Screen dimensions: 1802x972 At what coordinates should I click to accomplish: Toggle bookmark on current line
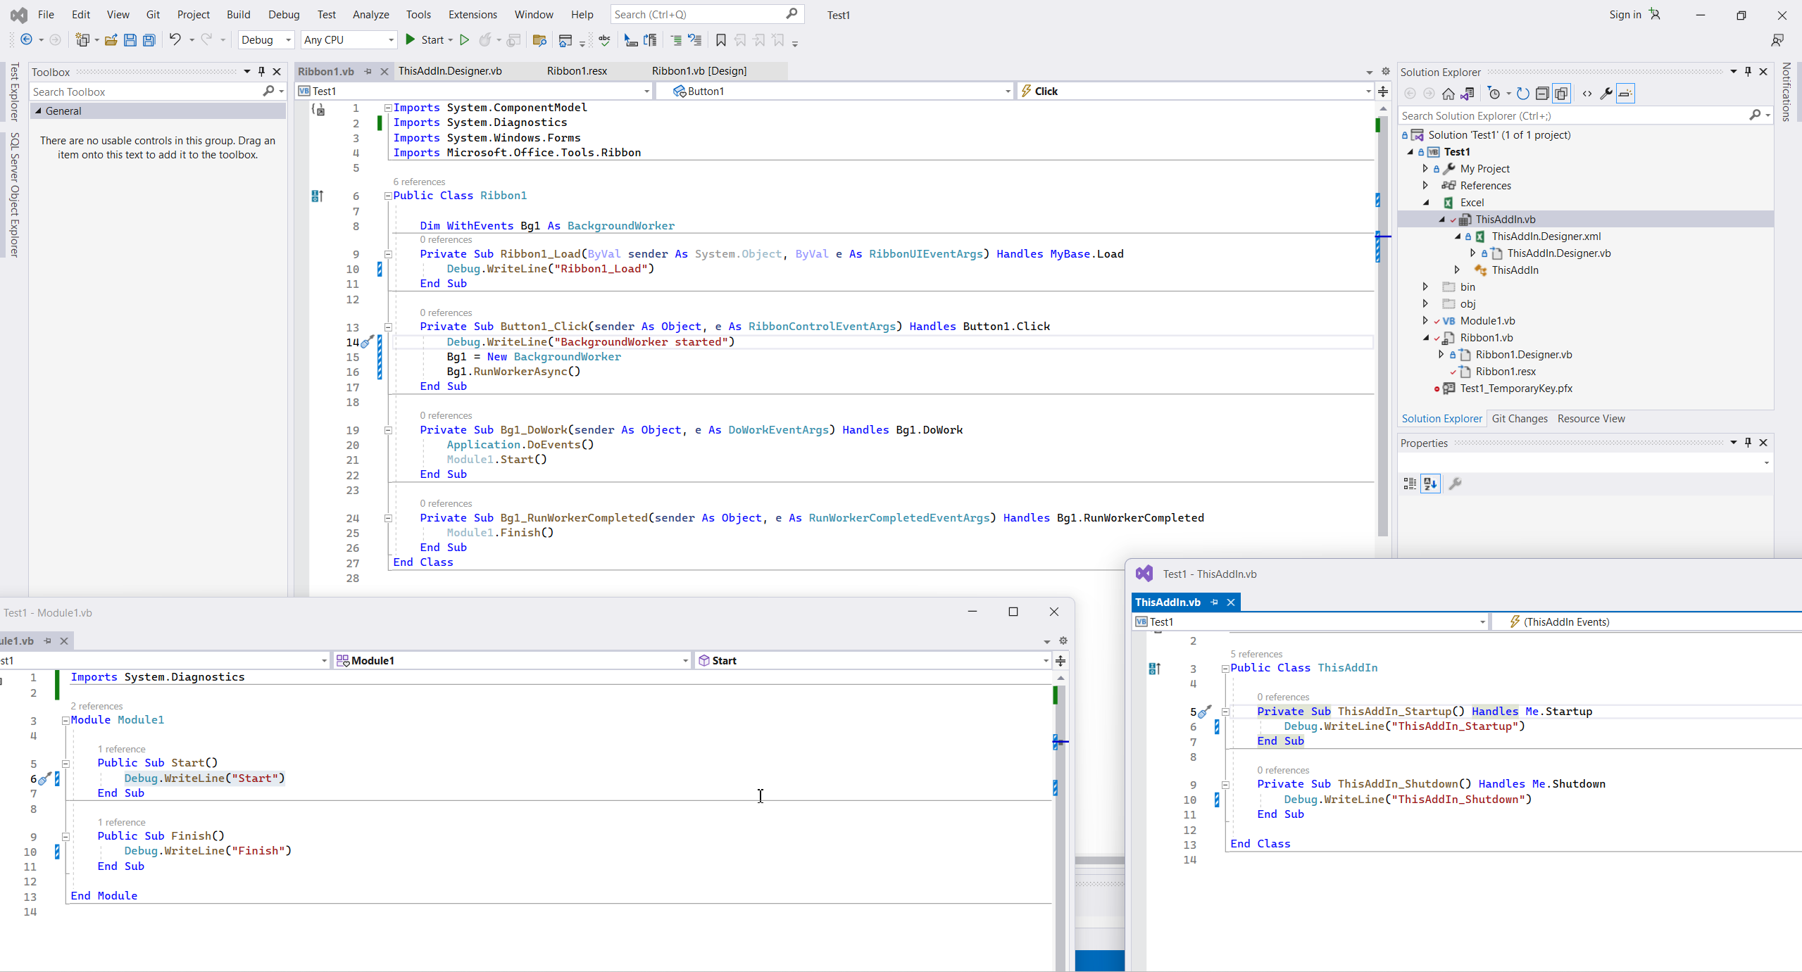(x=720, y=40)
